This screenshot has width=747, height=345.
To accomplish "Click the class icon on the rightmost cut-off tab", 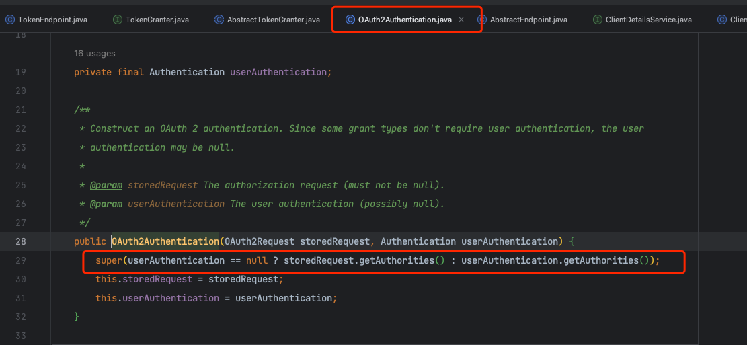I will tap(723, 20).
